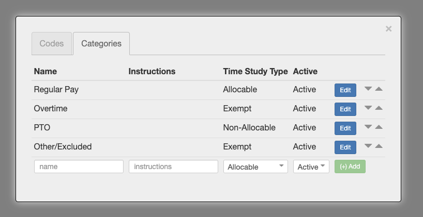The image size is (423, 217).
Task: Click down arrow for Overtime row
Action: [368, 108]
